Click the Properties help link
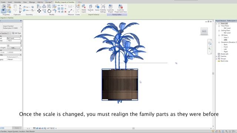 [x=2, y=128]
